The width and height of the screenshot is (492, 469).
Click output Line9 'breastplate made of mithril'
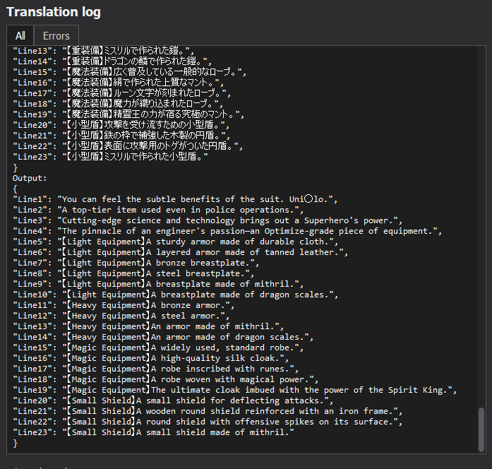point(158,284)
